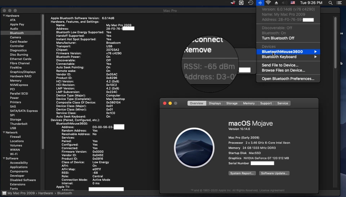Viewport: 346px width, 197px height.
Task: Click the US flag input source icon
Action: tap(293, 3)
